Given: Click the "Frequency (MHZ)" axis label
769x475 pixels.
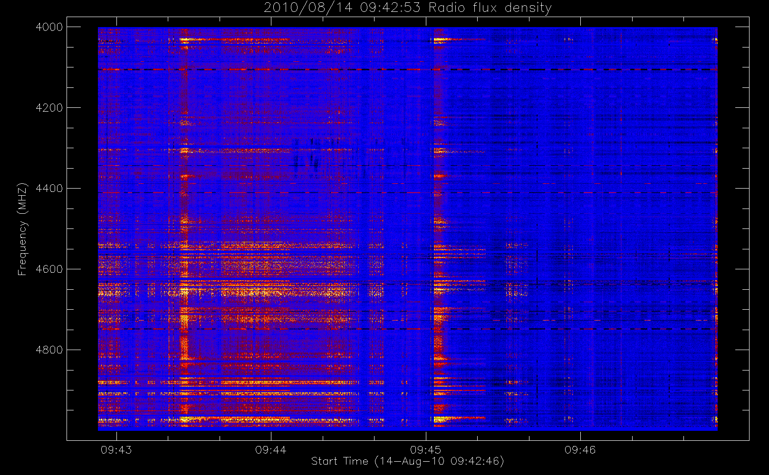Looking at the screenshot, I should (x=22, y=229).
